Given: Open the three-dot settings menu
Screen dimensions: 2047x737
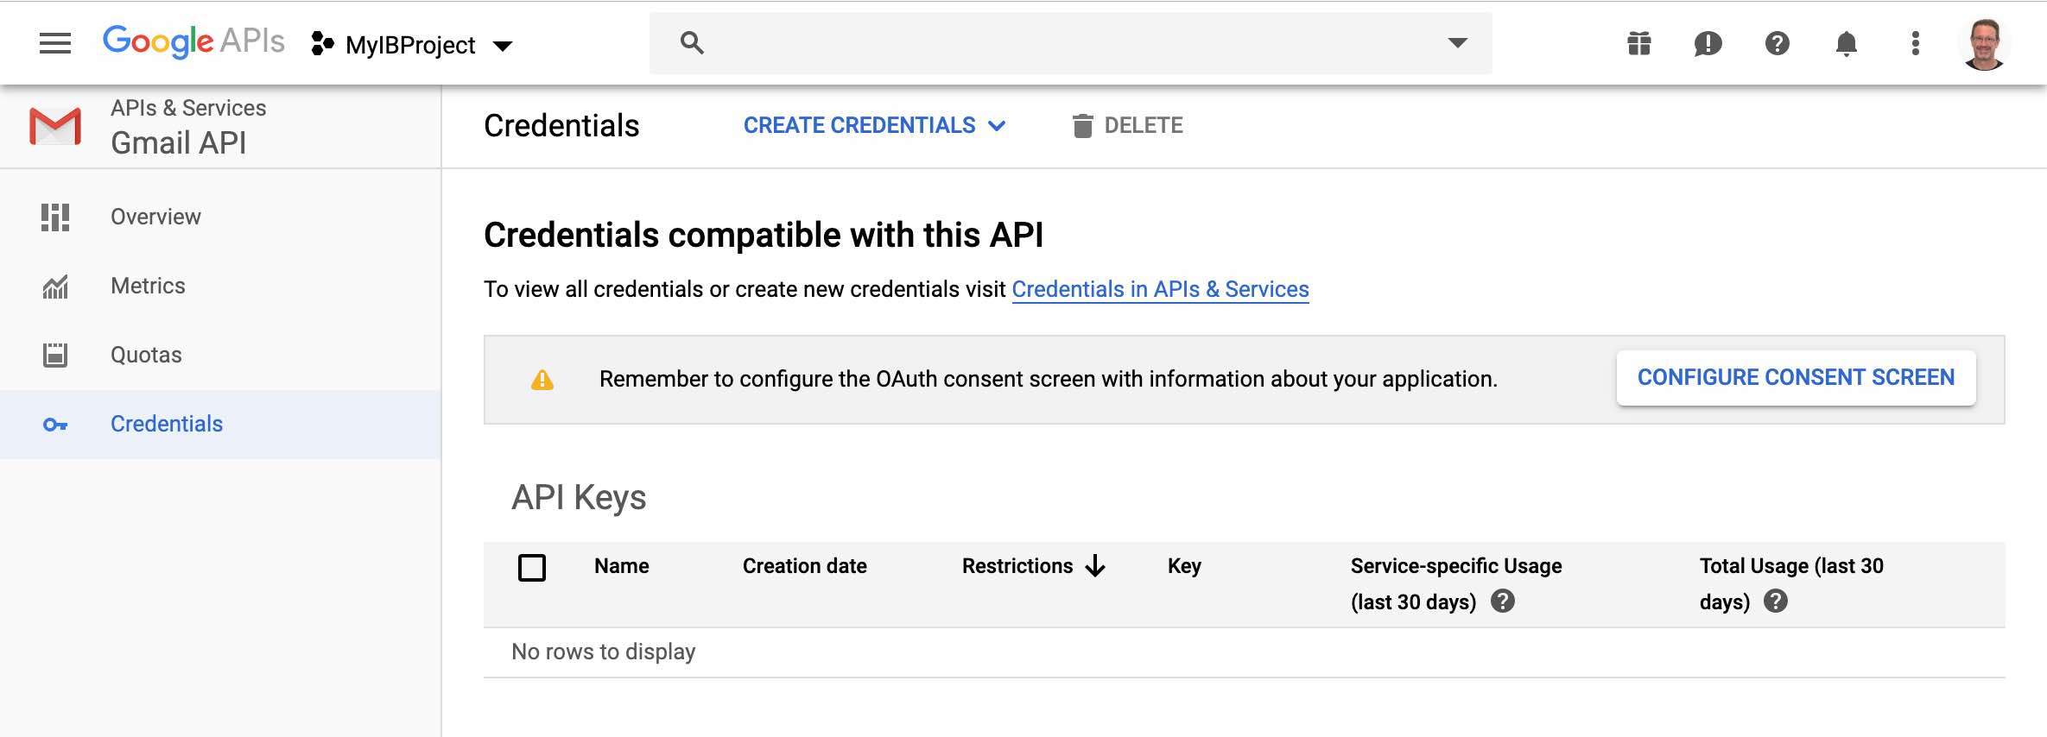Looking at the screenshot, I should [x=1916, y=43].
